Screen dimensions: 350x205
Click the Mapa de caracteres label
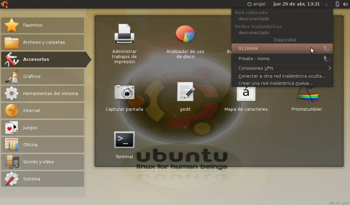(x=246, y=109)
